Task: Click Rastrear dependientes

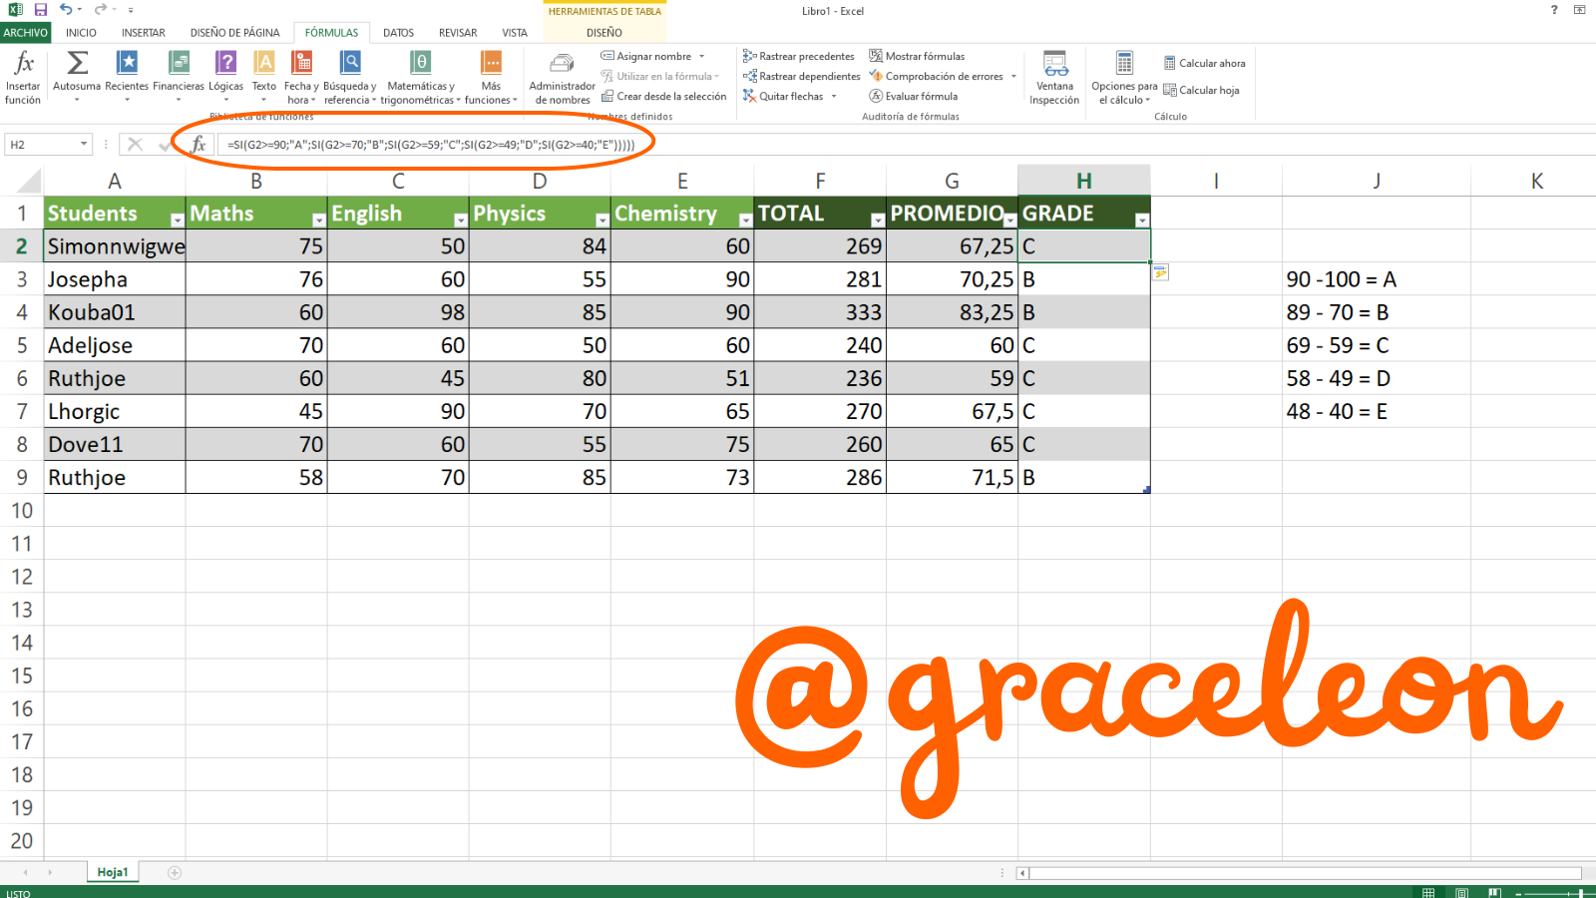Action: tap(801, 76)
